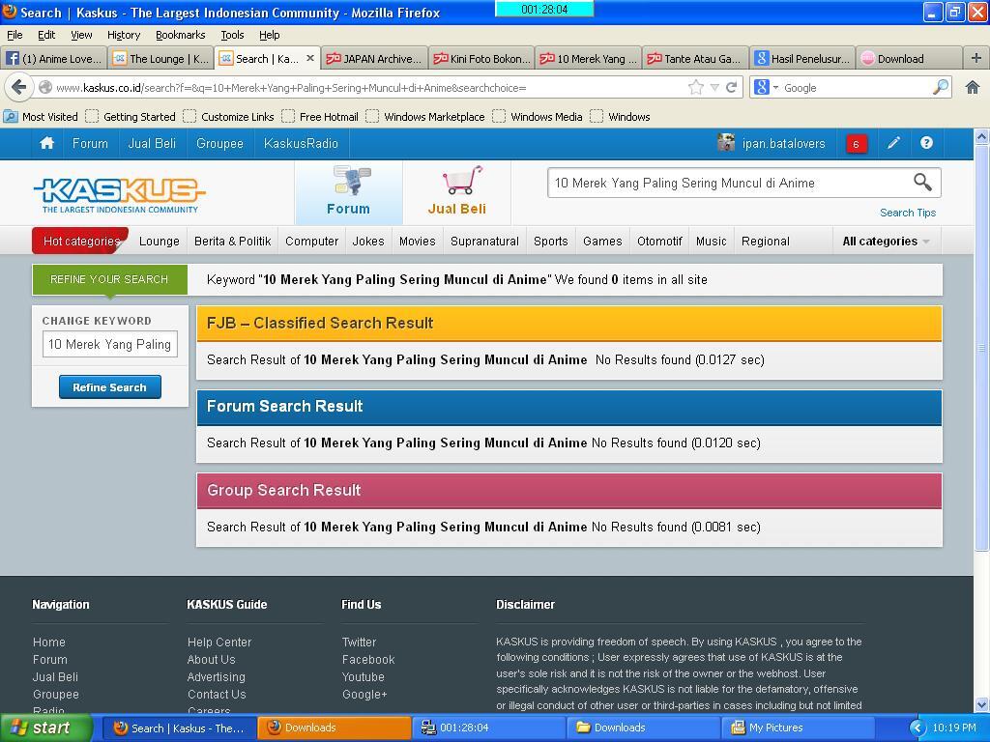990x742 pixels.
Task: Switch to the Kini Foto Bokon tab
Action: pyautogui.click(x=481, y=58)
